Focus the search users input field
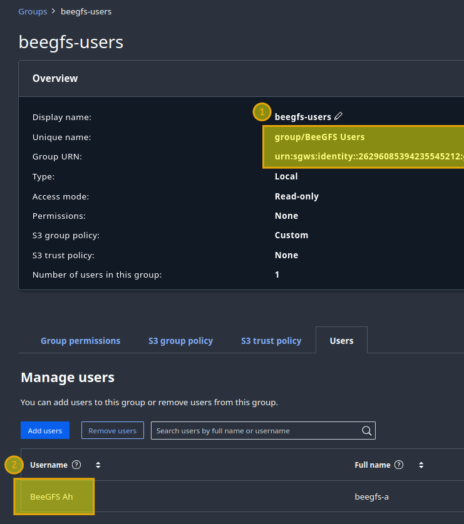 coord(263,431)
